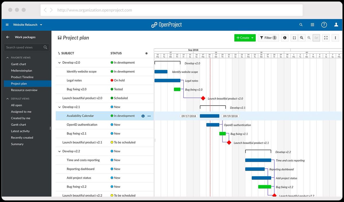Open the hamburger main menu icon

(7, 25)
